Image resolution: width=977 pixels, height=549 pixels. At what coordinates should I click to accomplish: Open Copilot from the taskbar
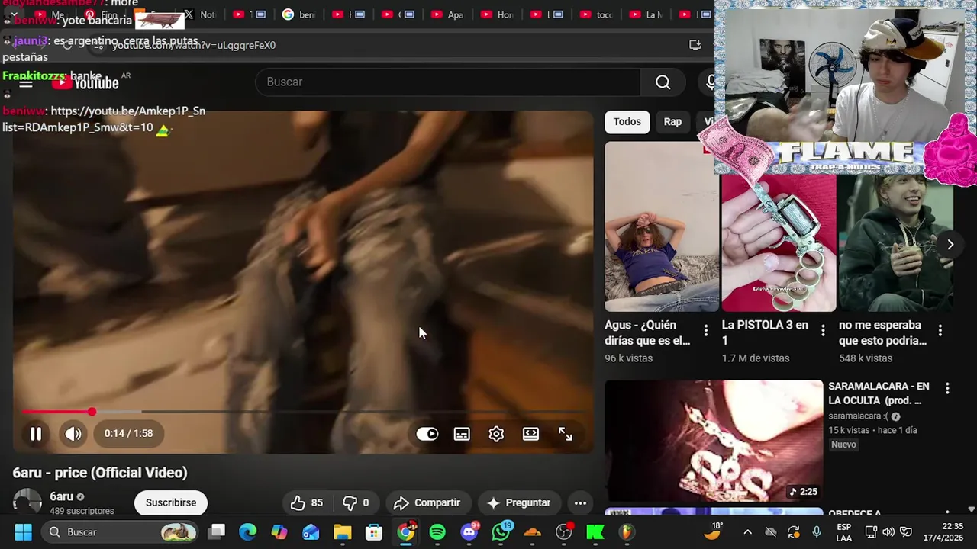279,532
